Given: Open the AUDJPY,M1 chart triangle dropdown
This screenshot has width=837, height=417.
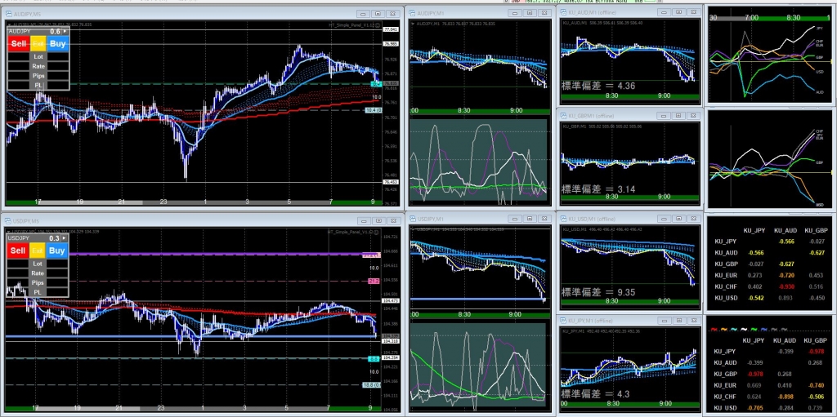Looking at the screenshot, I should pos(413,24).
